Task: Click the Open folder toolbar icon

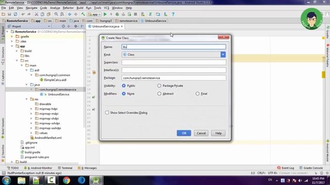Action: point(4,14)
